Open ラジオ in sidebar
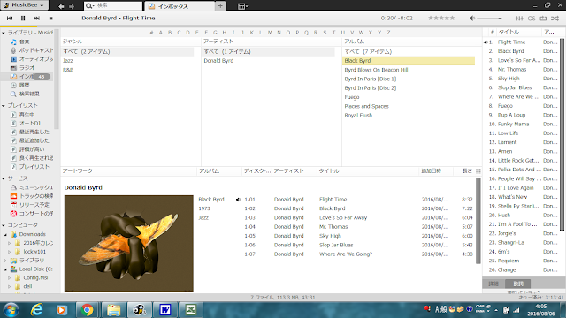The image size is (566, 318). click(x=23, y=68)
